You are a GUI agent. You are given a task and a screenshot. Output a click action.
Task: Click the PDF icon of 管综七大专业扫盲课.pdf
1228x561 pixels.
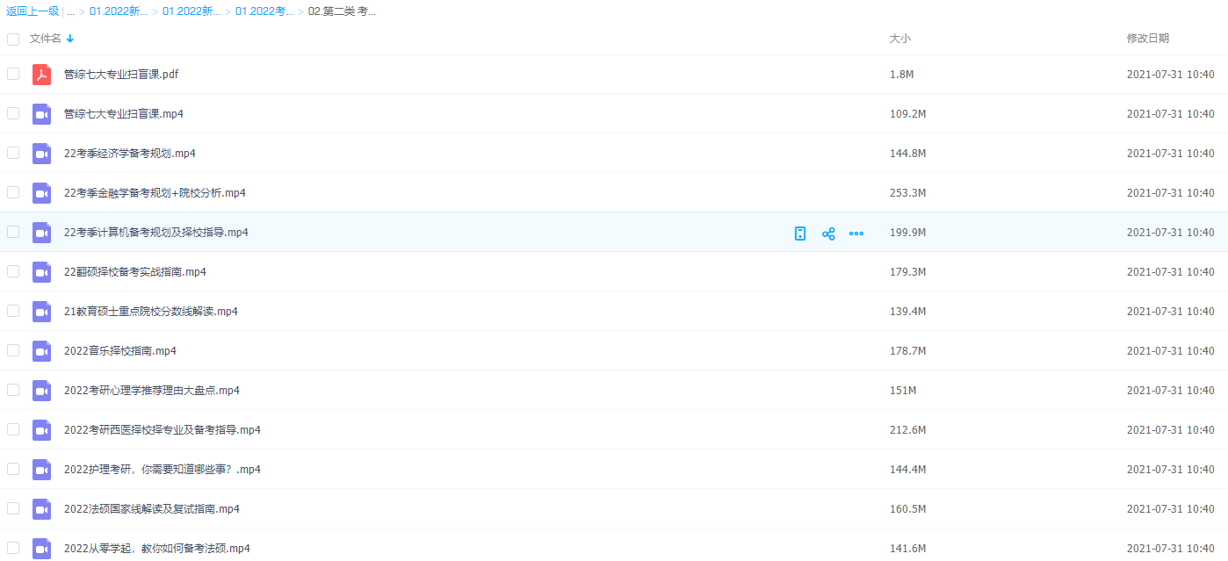(x=41, y=75)
